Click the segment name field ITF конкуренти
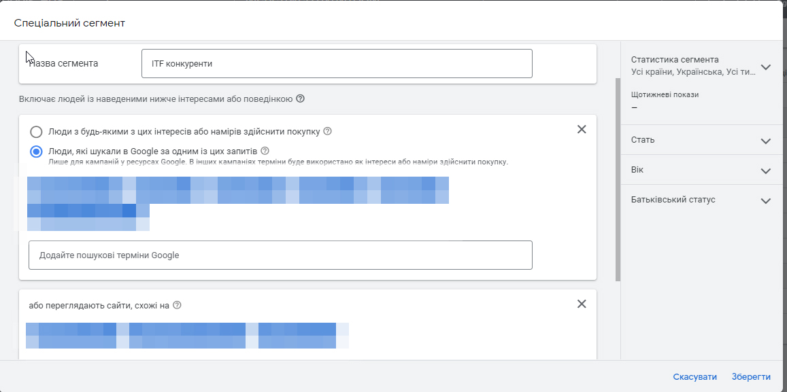The width and height of the screenshot is (787, 392). point(337,64)
